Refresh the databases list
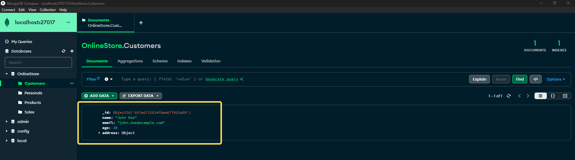The image size is (575, 160). click(64, 51)
